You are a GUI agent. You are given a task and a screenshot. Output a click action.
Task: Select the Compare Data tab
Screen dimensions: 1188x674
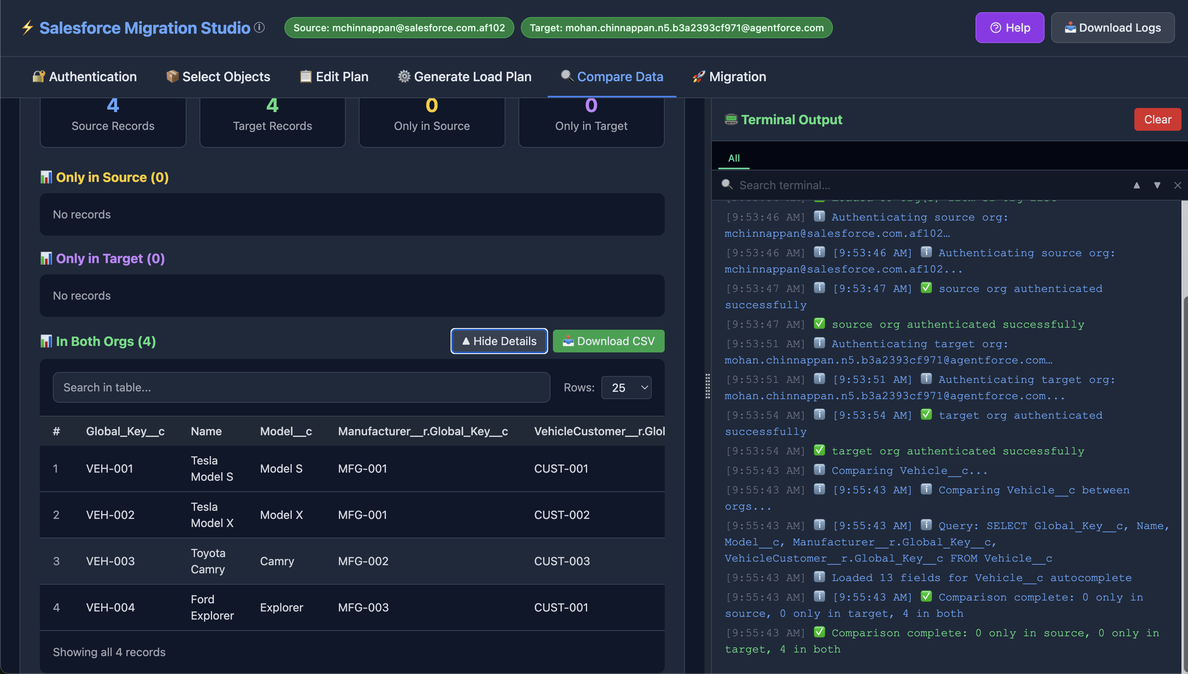612,76
